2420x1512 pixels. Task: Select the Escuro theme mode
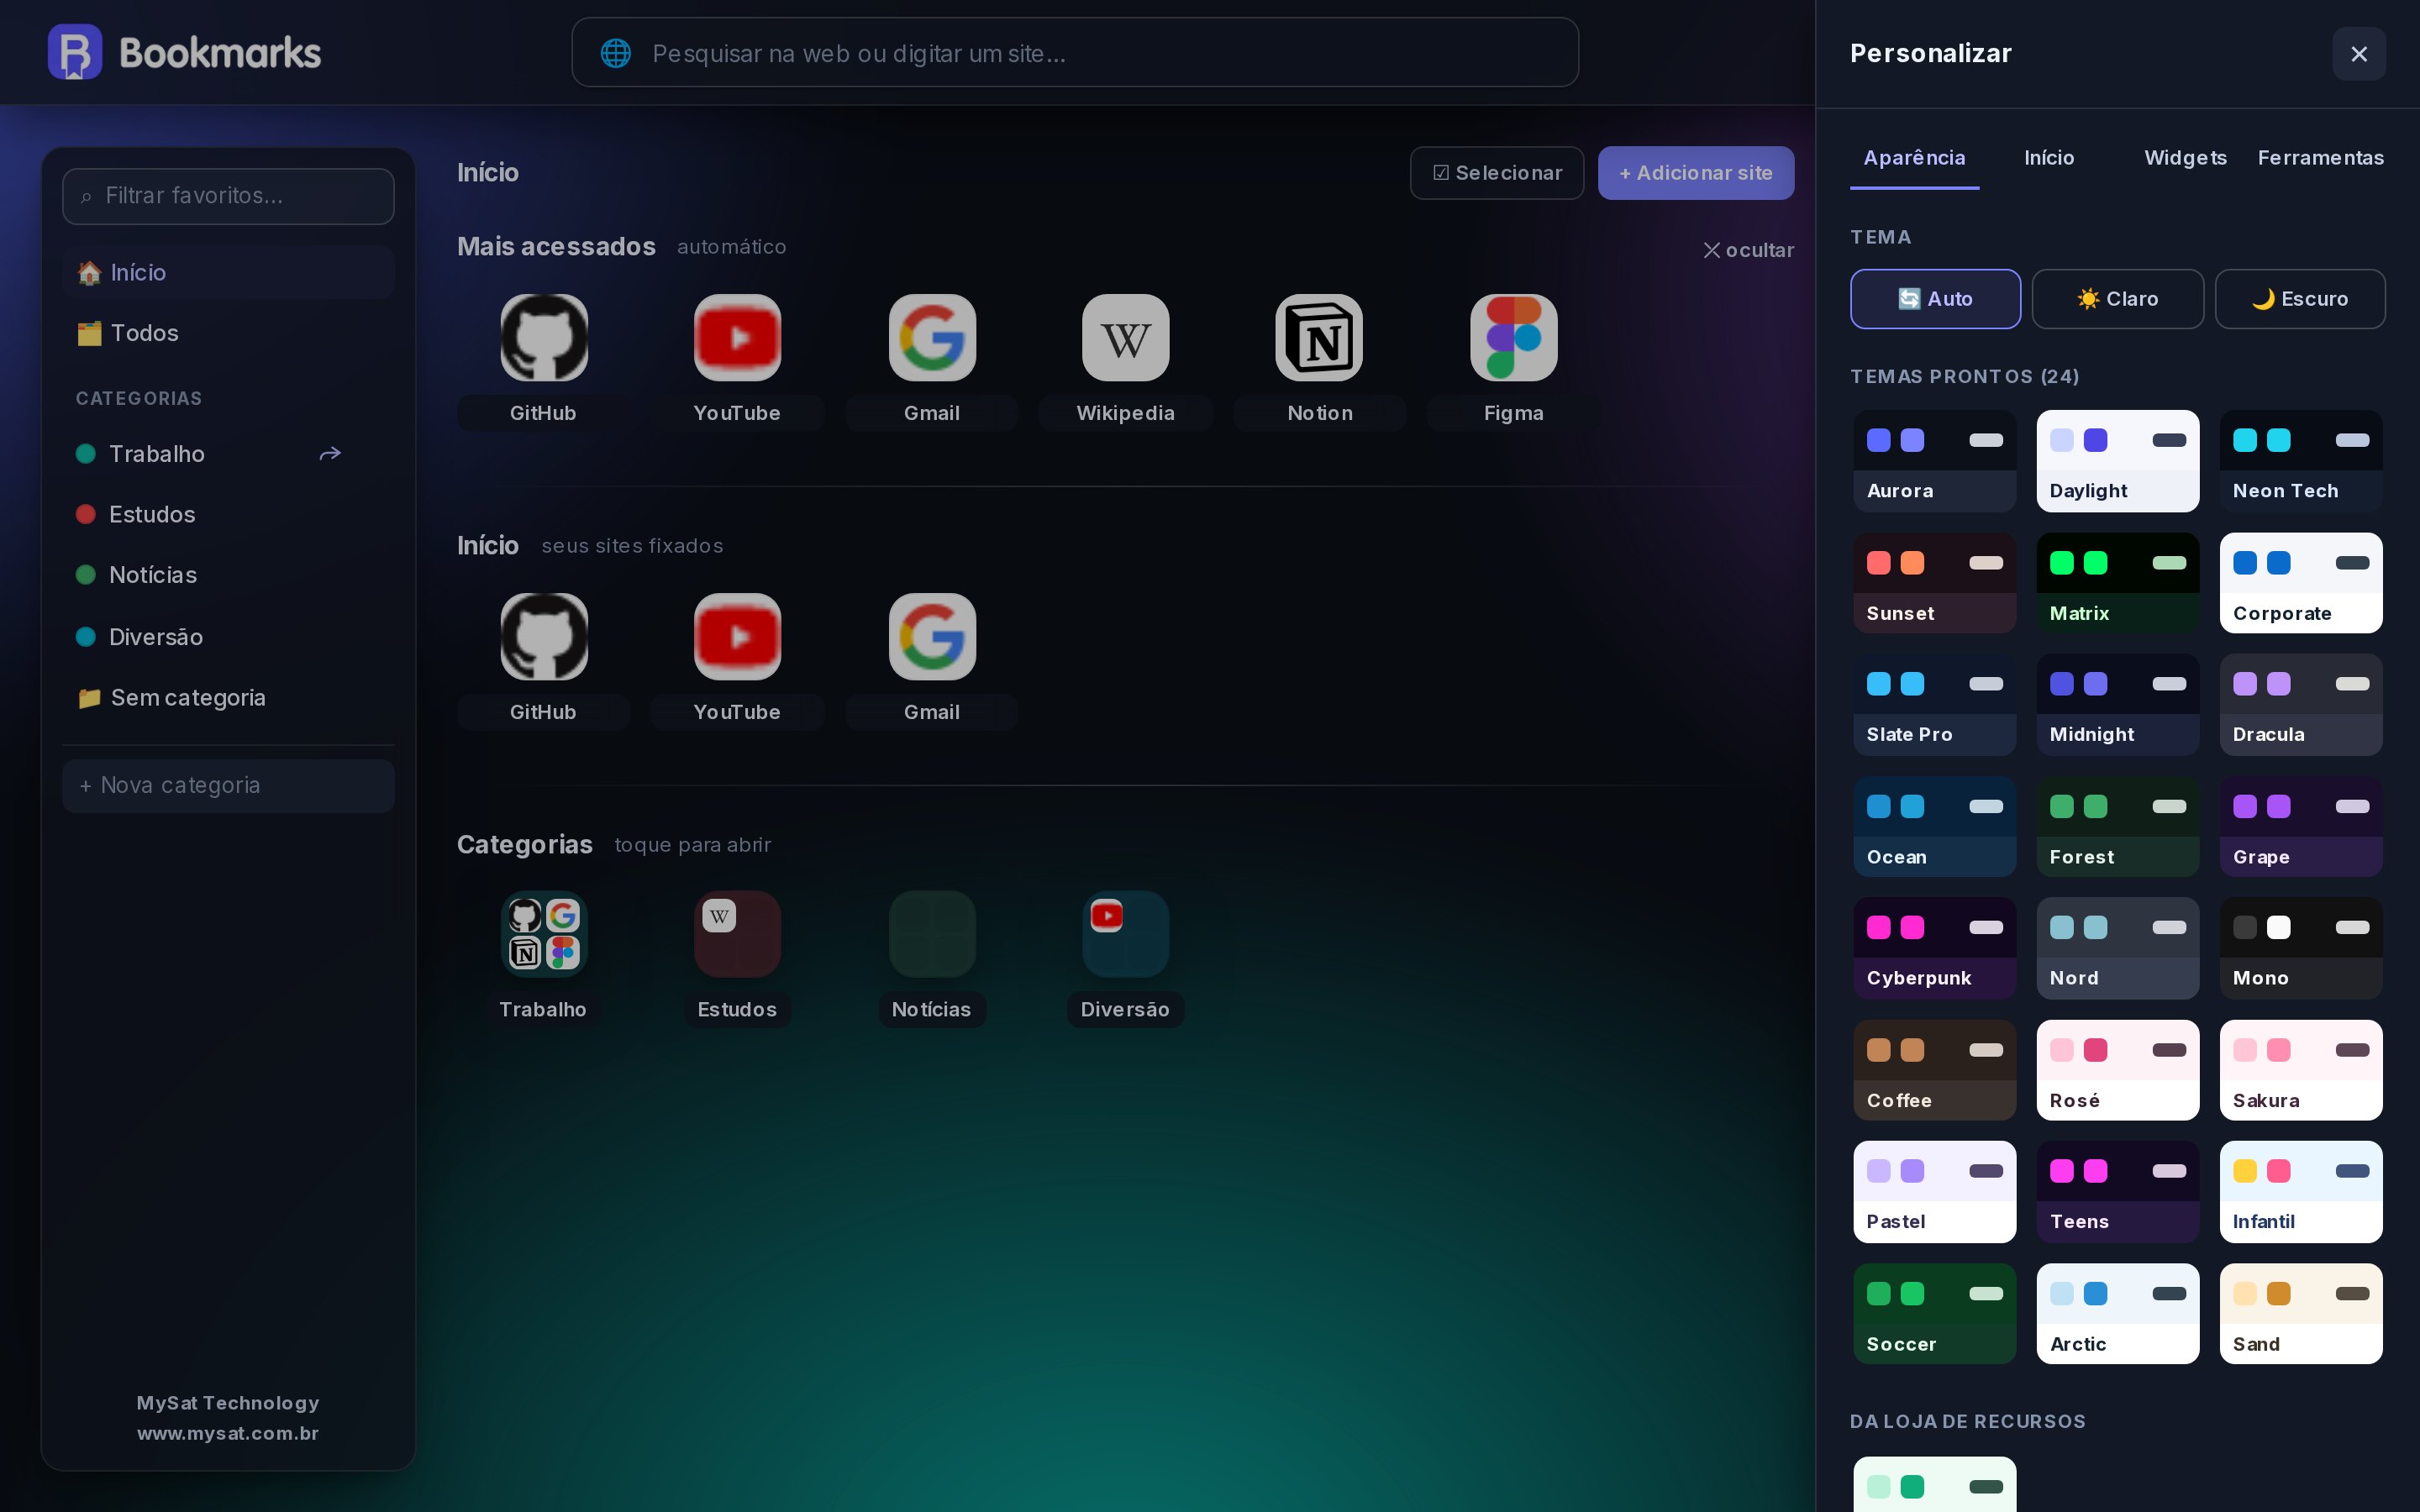2300,299
